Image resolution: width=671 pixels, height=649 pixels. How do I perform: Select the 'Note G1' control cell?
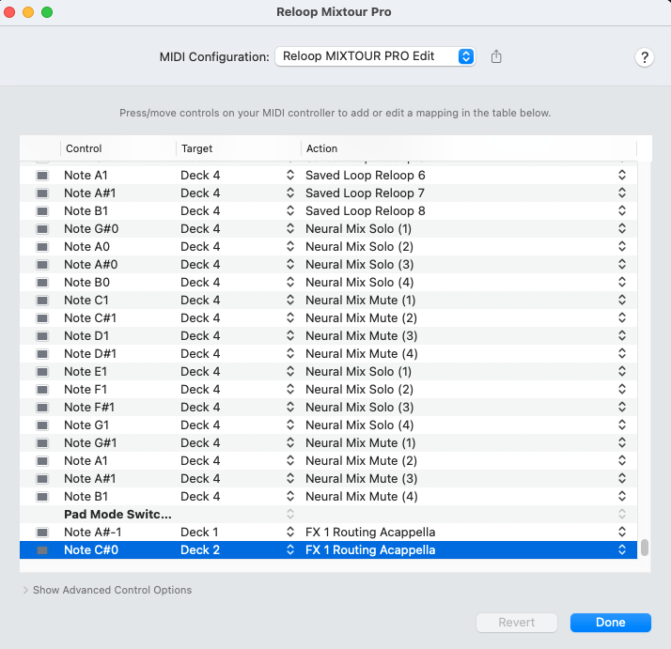tap(86, 425)
